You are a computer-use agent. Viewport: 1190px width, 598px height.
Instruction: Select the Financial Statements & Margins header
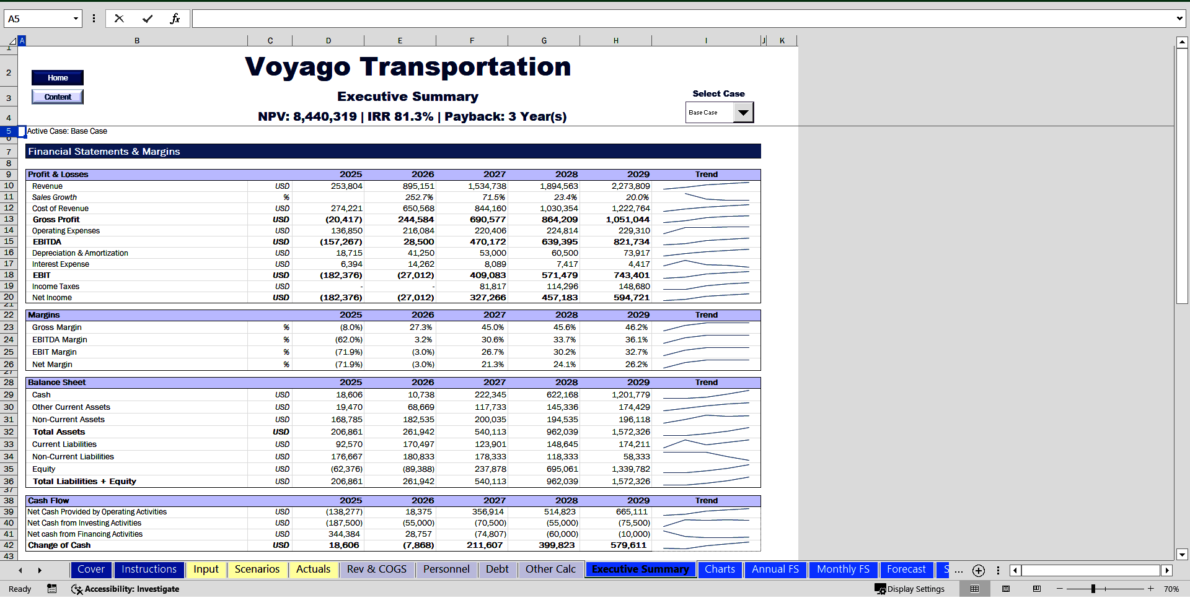click(x=393, y=151)
